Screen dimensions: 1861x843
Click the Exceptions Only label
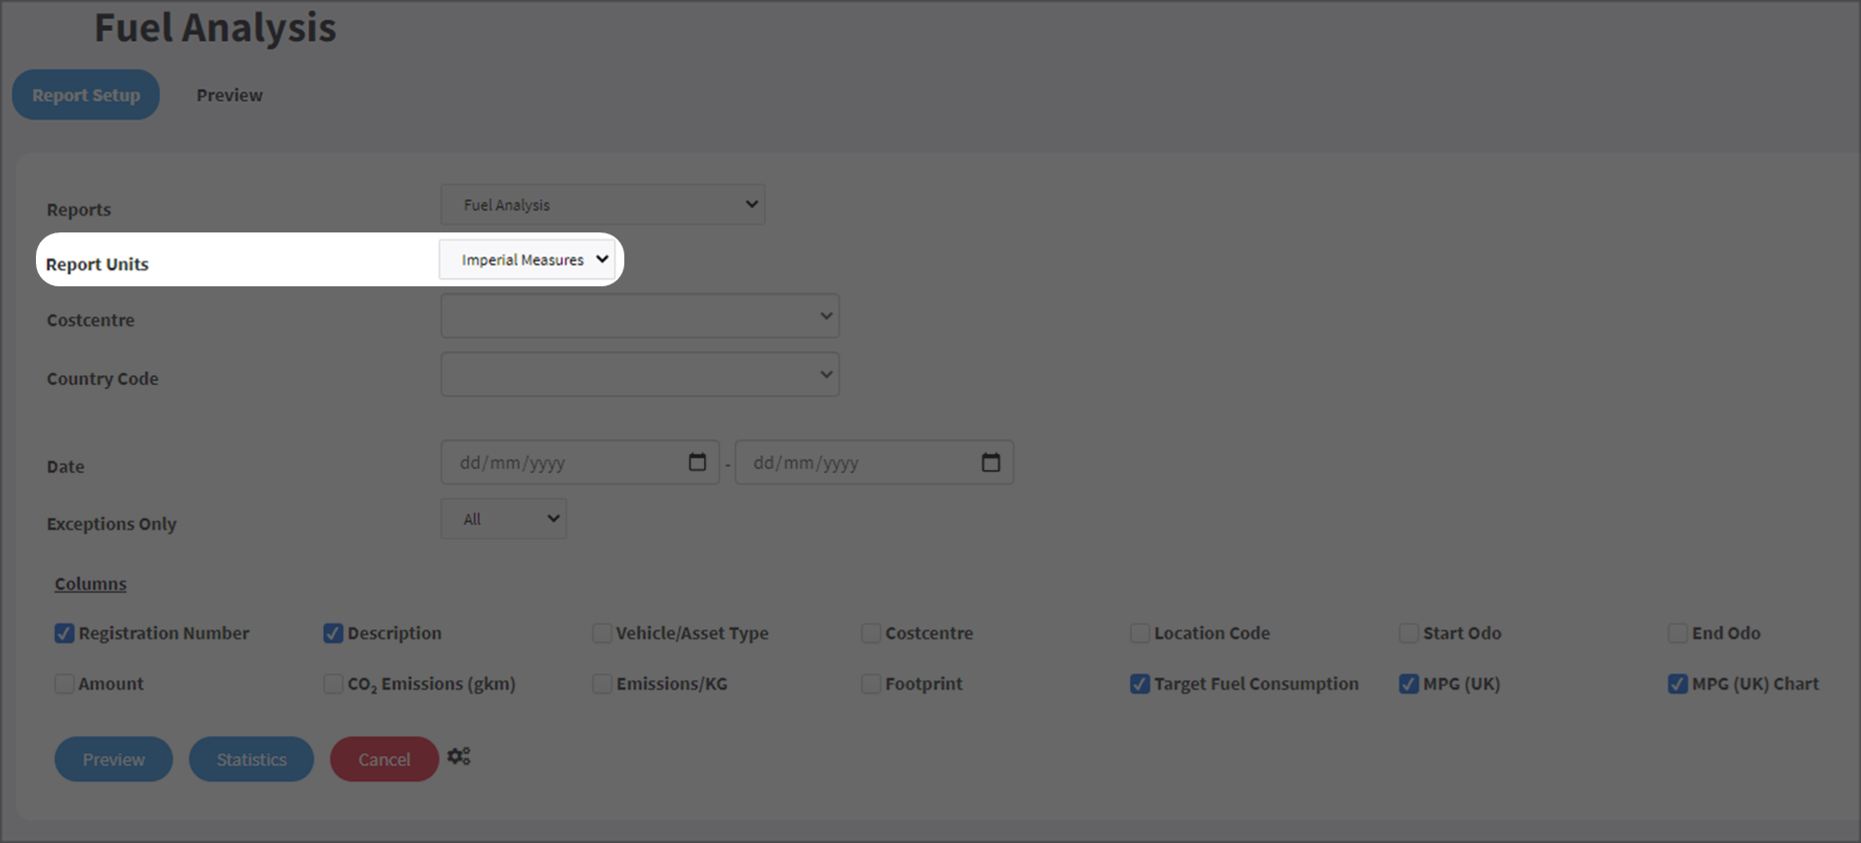point(112,524)
